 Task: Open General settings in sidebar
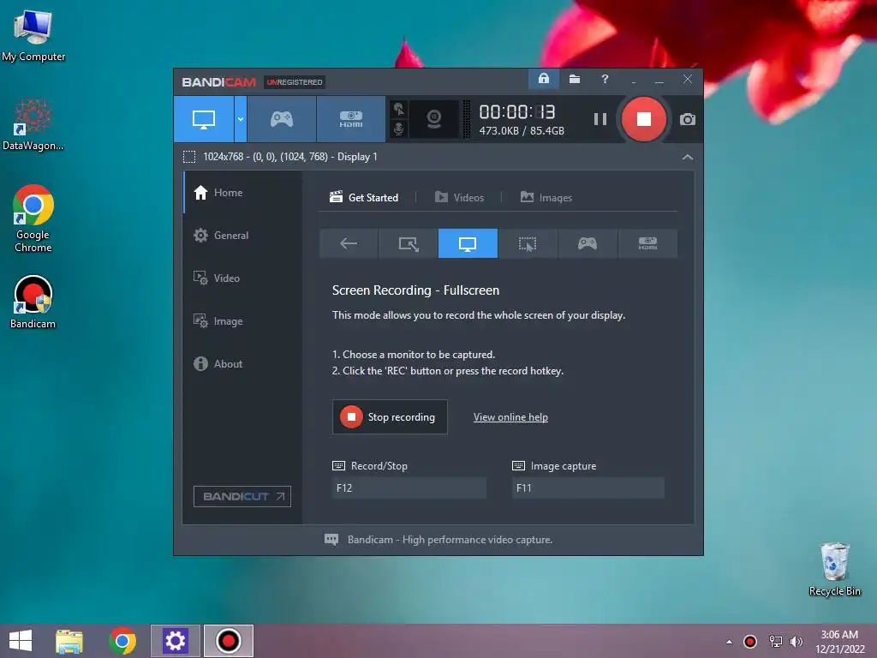coord(242,236)
